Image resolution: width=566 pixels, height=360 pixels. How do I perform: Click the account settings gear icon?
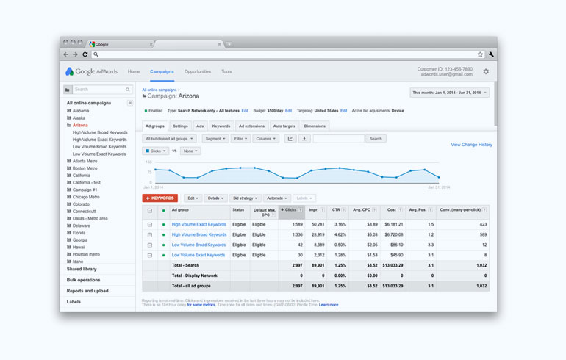[486, 71]
